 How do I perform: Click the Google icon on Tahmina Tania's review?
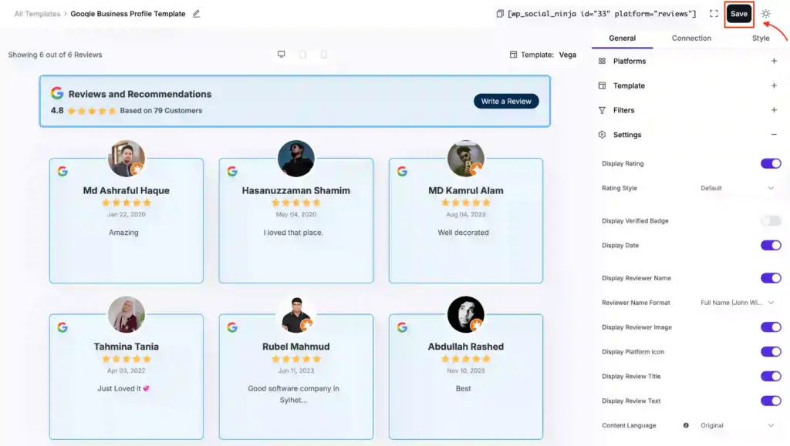pos(62,327)
